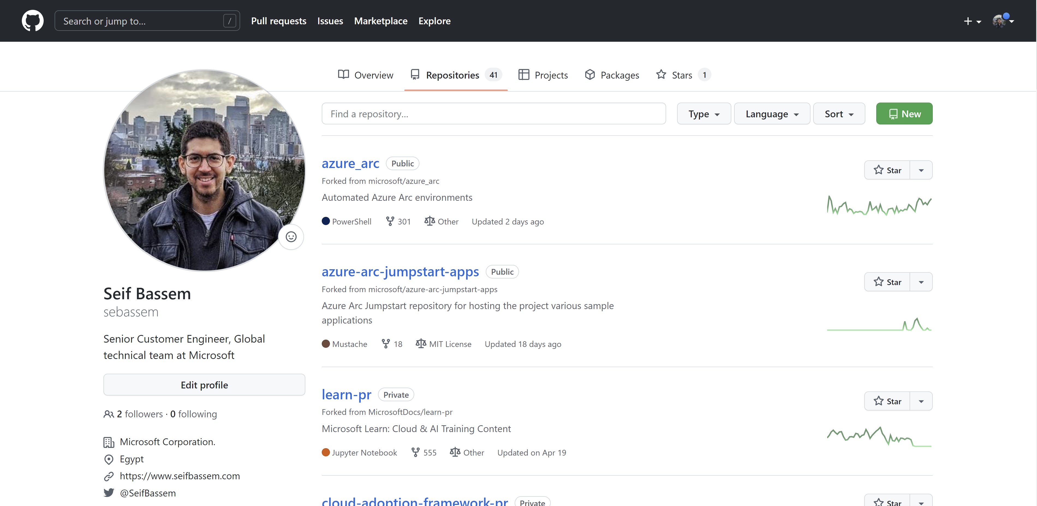Star the learn-pr repository
Image resolution: width=1037 pixels, height=506 pixels.
[x=887, y=401]
